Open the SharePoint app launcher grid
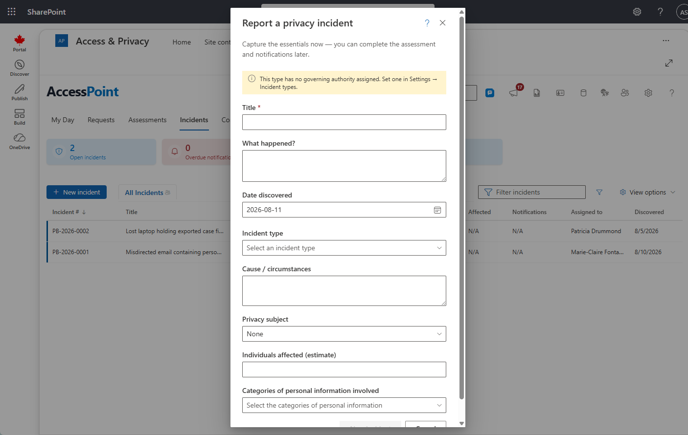This screenshot has width=688, height=435. coord(11,11)
